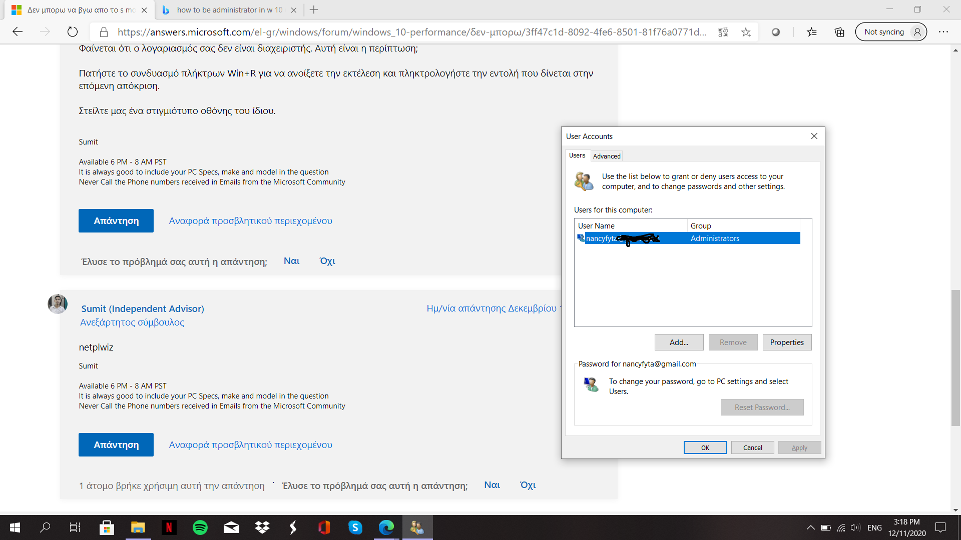Viewport: 961px width, 540px height.
Task: Click the User Name column header
Action: (631, 225)
